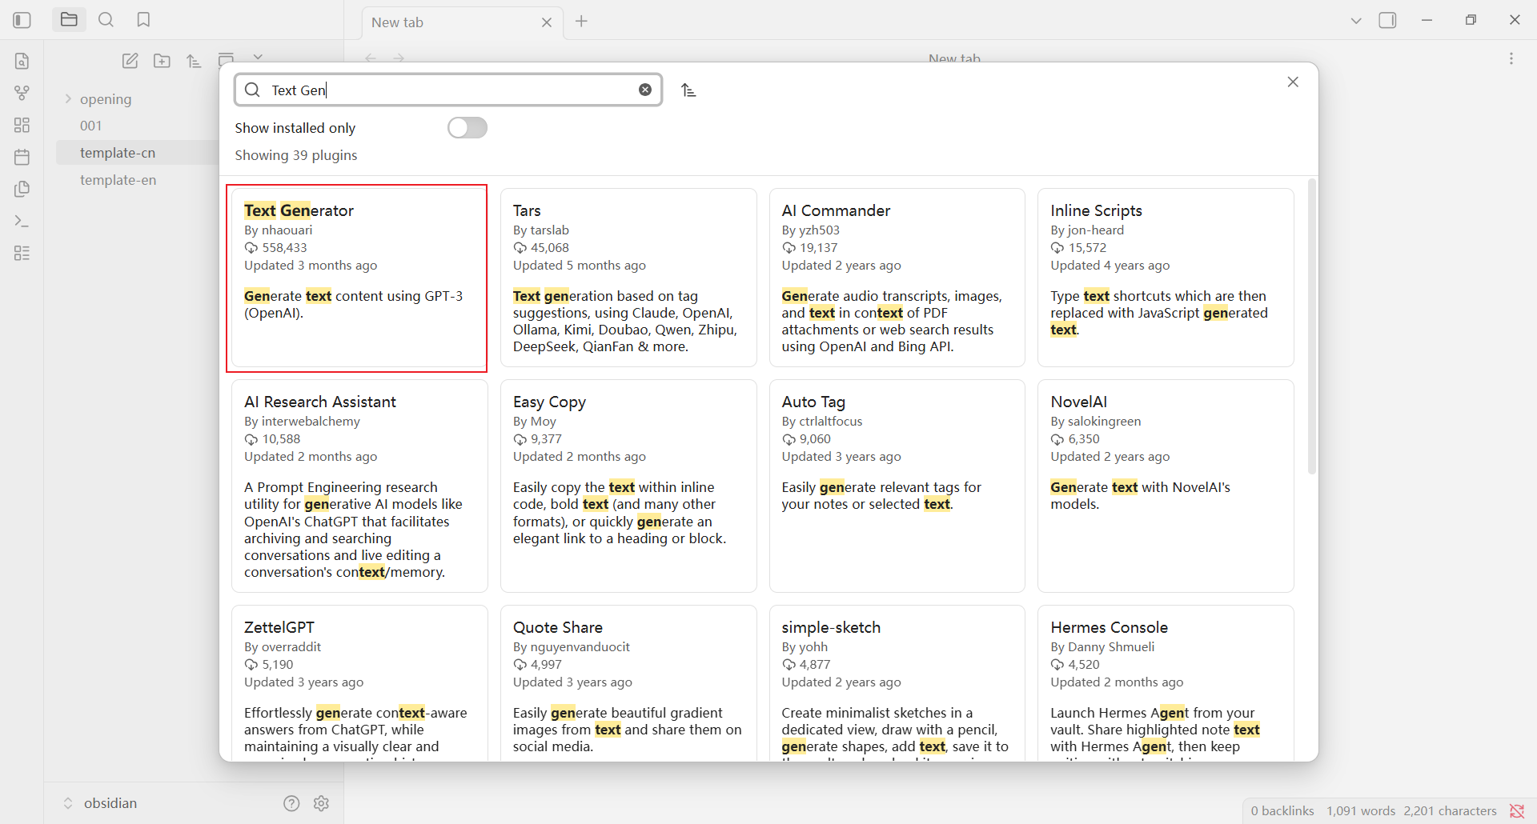Close the community plugins dialog
The height and width of the screenshot is (824, 1537).
click(1293, 82)
